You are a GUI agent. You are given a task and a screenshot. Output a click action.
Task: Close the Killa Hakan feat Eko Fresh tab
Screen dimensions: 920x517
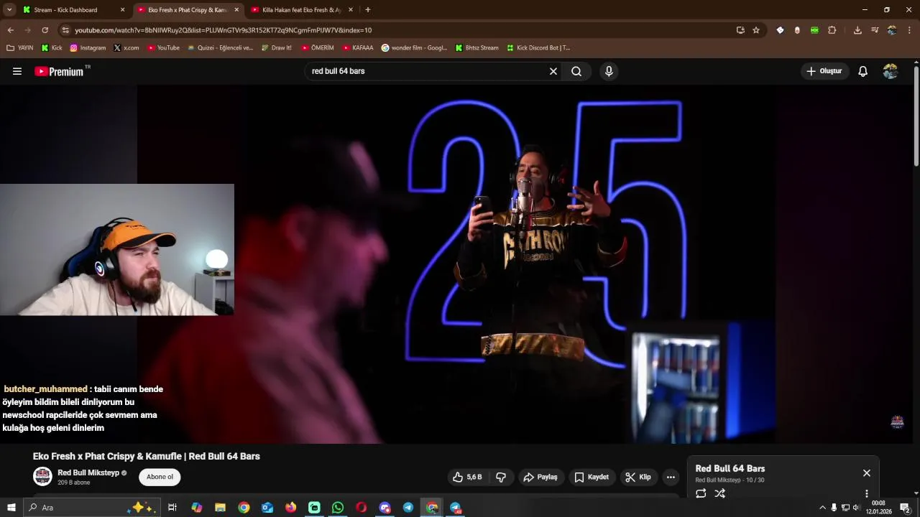[351, 10]
